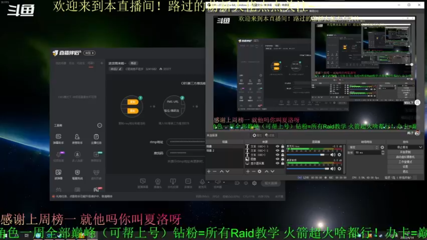Open 桌面音频 audio settings gear in mixer

pos(339,169)
